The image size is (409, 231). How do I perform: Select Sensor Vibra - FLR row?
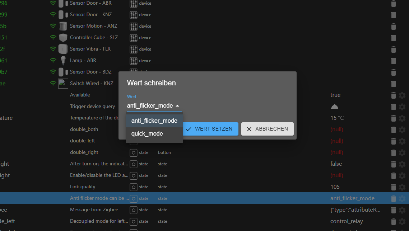click(205, 49)
